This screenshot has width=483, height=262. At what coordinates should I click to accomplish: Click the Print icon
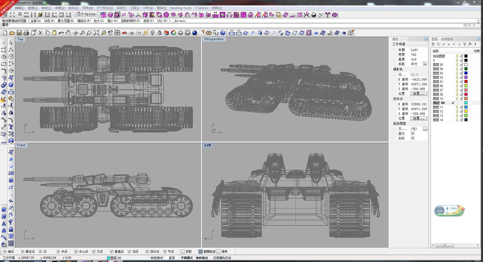pyautogui.click(x=26, y=33)
